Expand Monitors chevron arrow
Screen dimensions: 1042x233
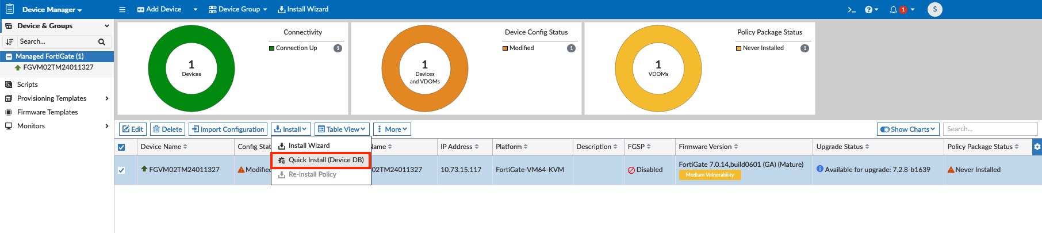point(107,126)
